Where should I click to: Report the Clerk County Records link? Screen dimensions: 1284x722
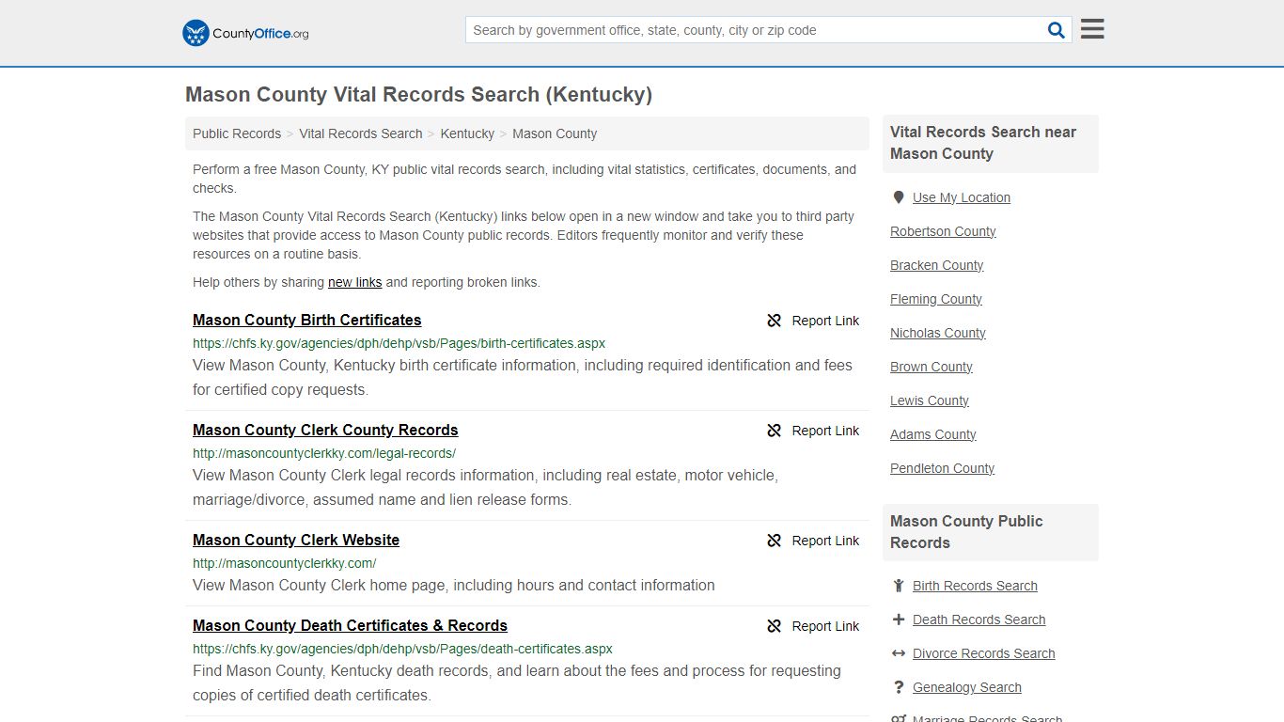[x=813, y=431]
